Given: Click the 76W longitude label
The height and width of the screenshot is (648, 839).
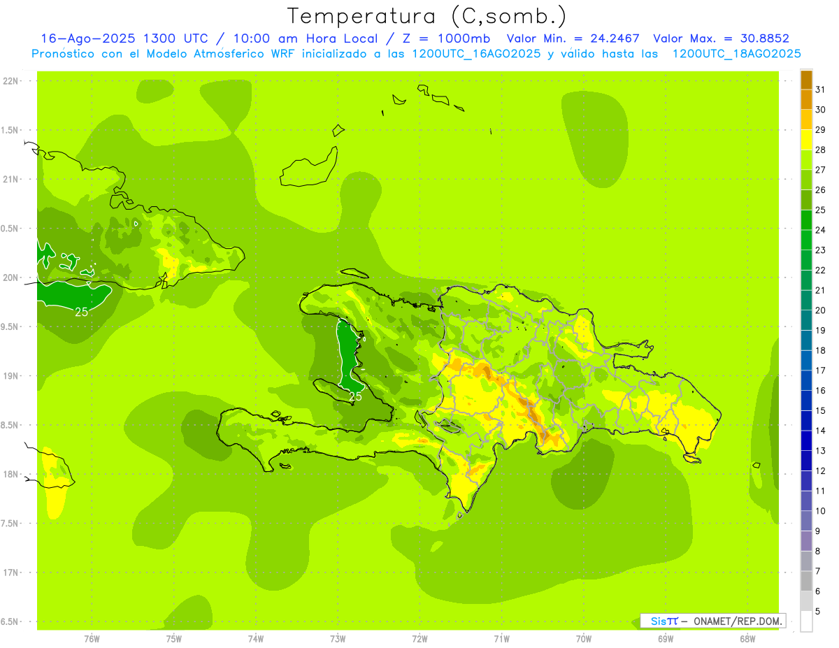Looking at the screenshot, I should (x=92, y=639).
